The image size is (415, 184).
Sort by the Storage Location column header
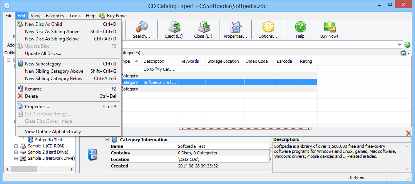coord(225,61)
